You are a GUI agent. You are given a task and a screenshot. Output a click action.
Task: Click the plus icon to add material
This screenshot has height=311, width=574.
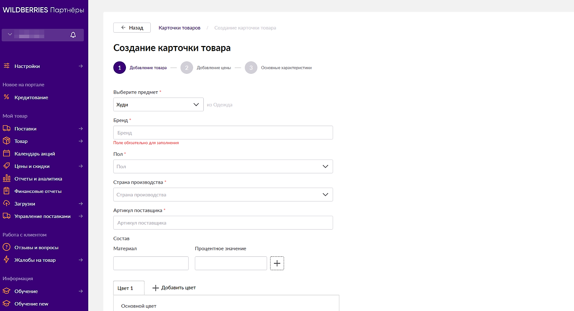(277, 263)
